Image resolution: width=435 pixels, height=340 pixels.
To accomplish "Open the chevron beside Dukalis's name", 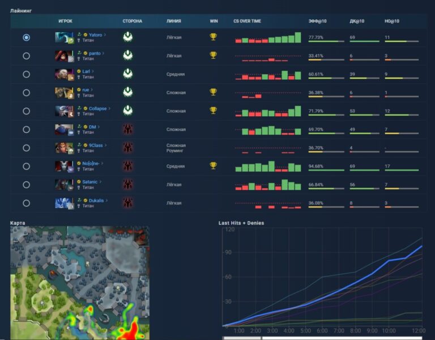I will click(x=106, y=200).
